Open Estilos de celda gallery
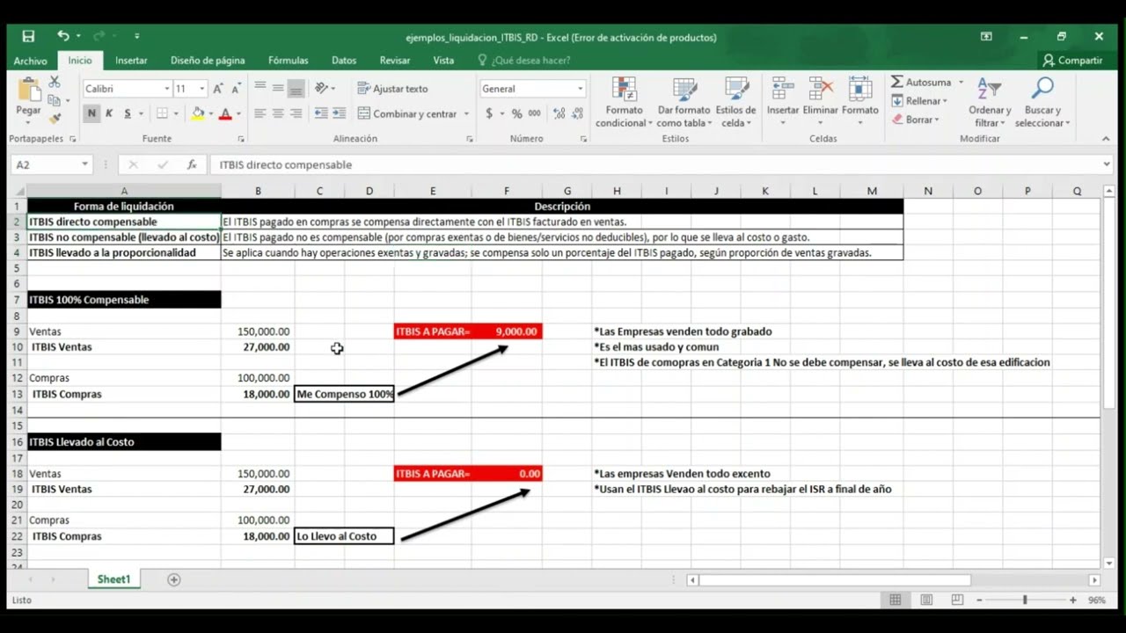This screenshot has height=633, width=1126. (735, 102)
